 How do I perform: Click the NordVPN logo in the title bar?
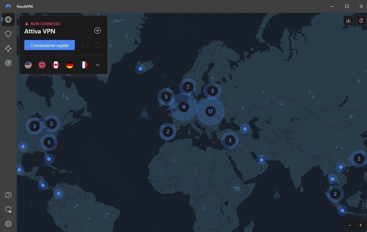[8, 6]
